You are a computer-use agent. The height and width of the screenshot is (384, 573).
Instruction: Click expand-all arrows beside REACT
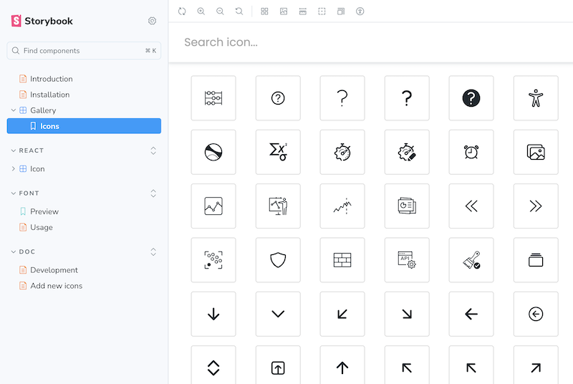click(153, 150)
